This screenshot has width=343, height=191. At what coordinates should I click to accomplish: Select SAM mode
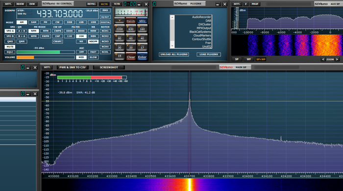pyautogui.click(x=33, y=22)
